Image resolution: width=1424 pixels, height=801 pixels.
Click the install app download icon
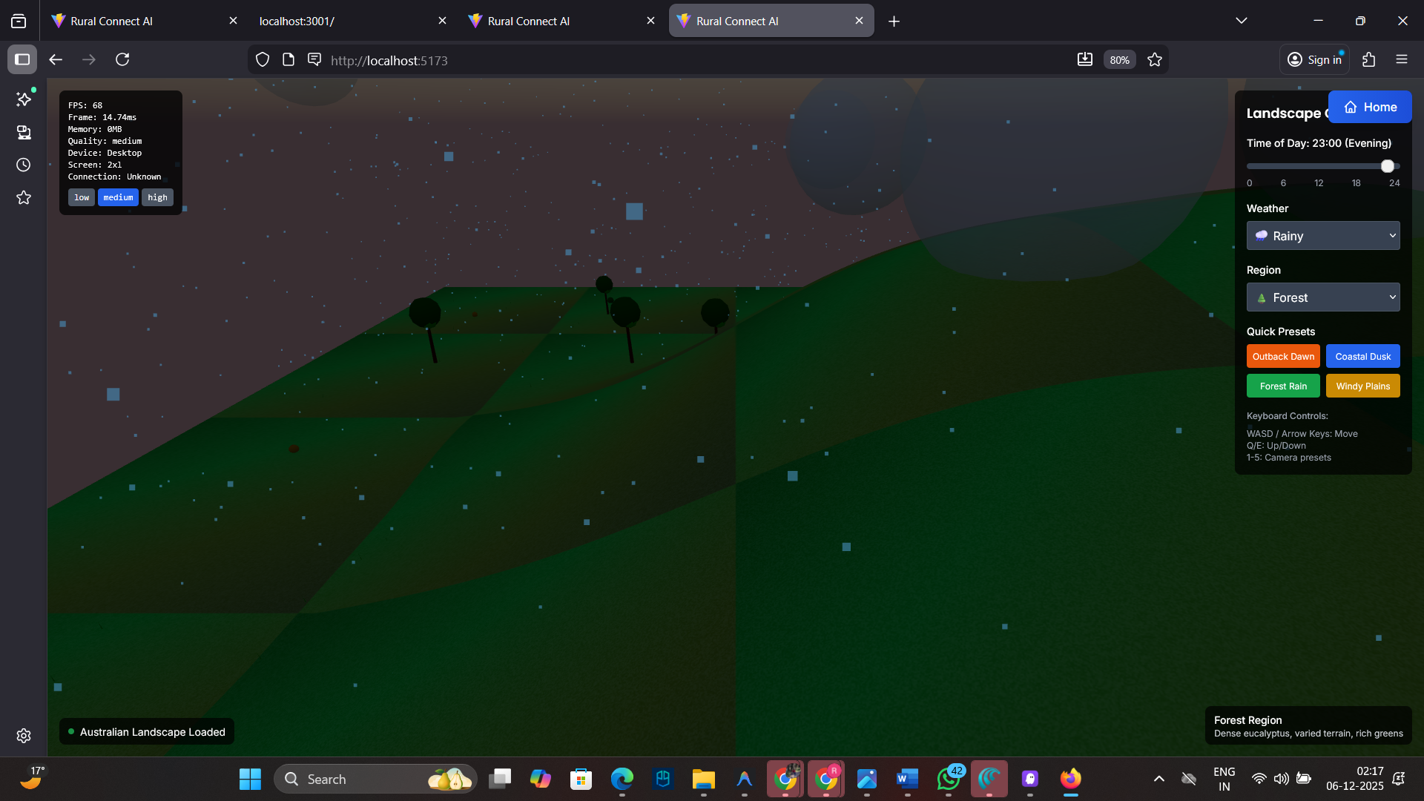pos(1084,59)
